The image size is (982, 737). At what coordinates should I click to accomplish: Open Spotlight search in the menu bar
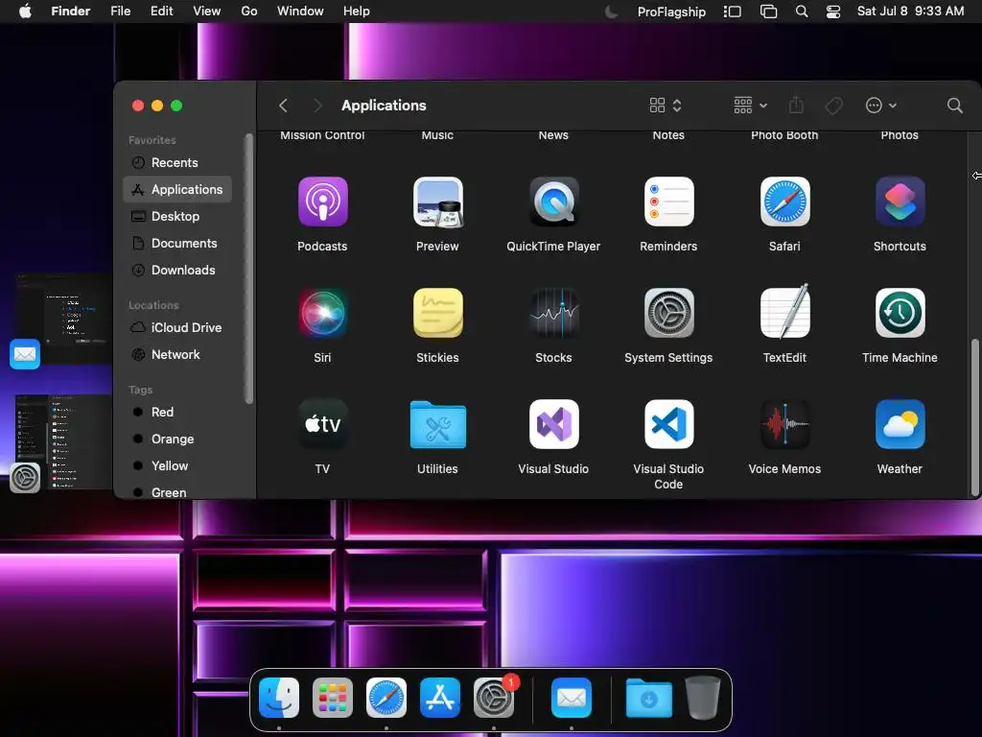tap(801, 12)
